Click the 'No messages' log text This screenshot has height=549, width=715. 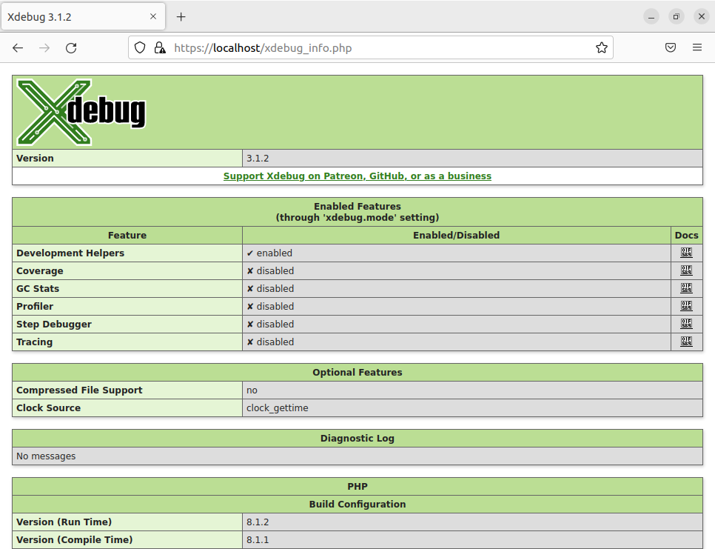click(x=46, y=456)
